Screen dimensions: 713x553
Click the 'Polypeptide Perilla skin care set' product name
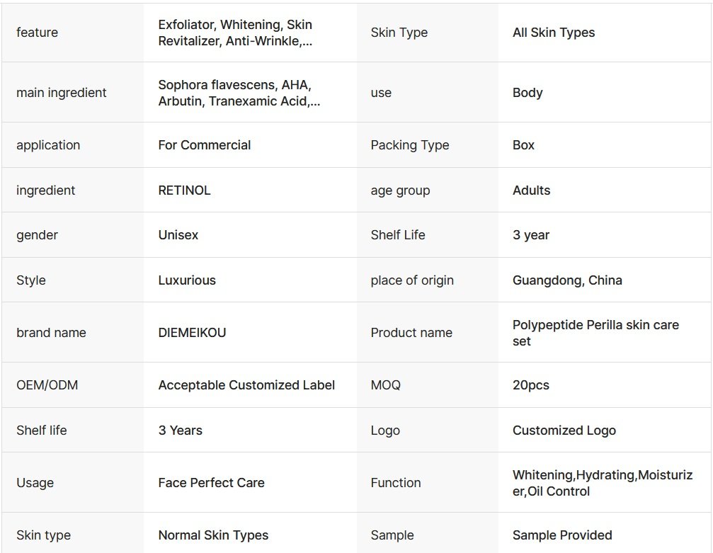tap(595, 333)
